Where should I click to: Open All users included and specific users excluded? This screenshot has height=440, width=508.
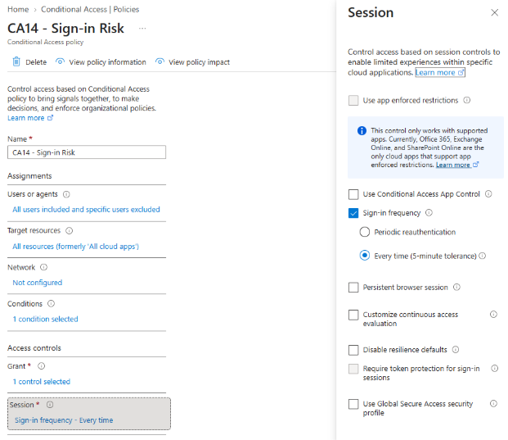[86, 210]
